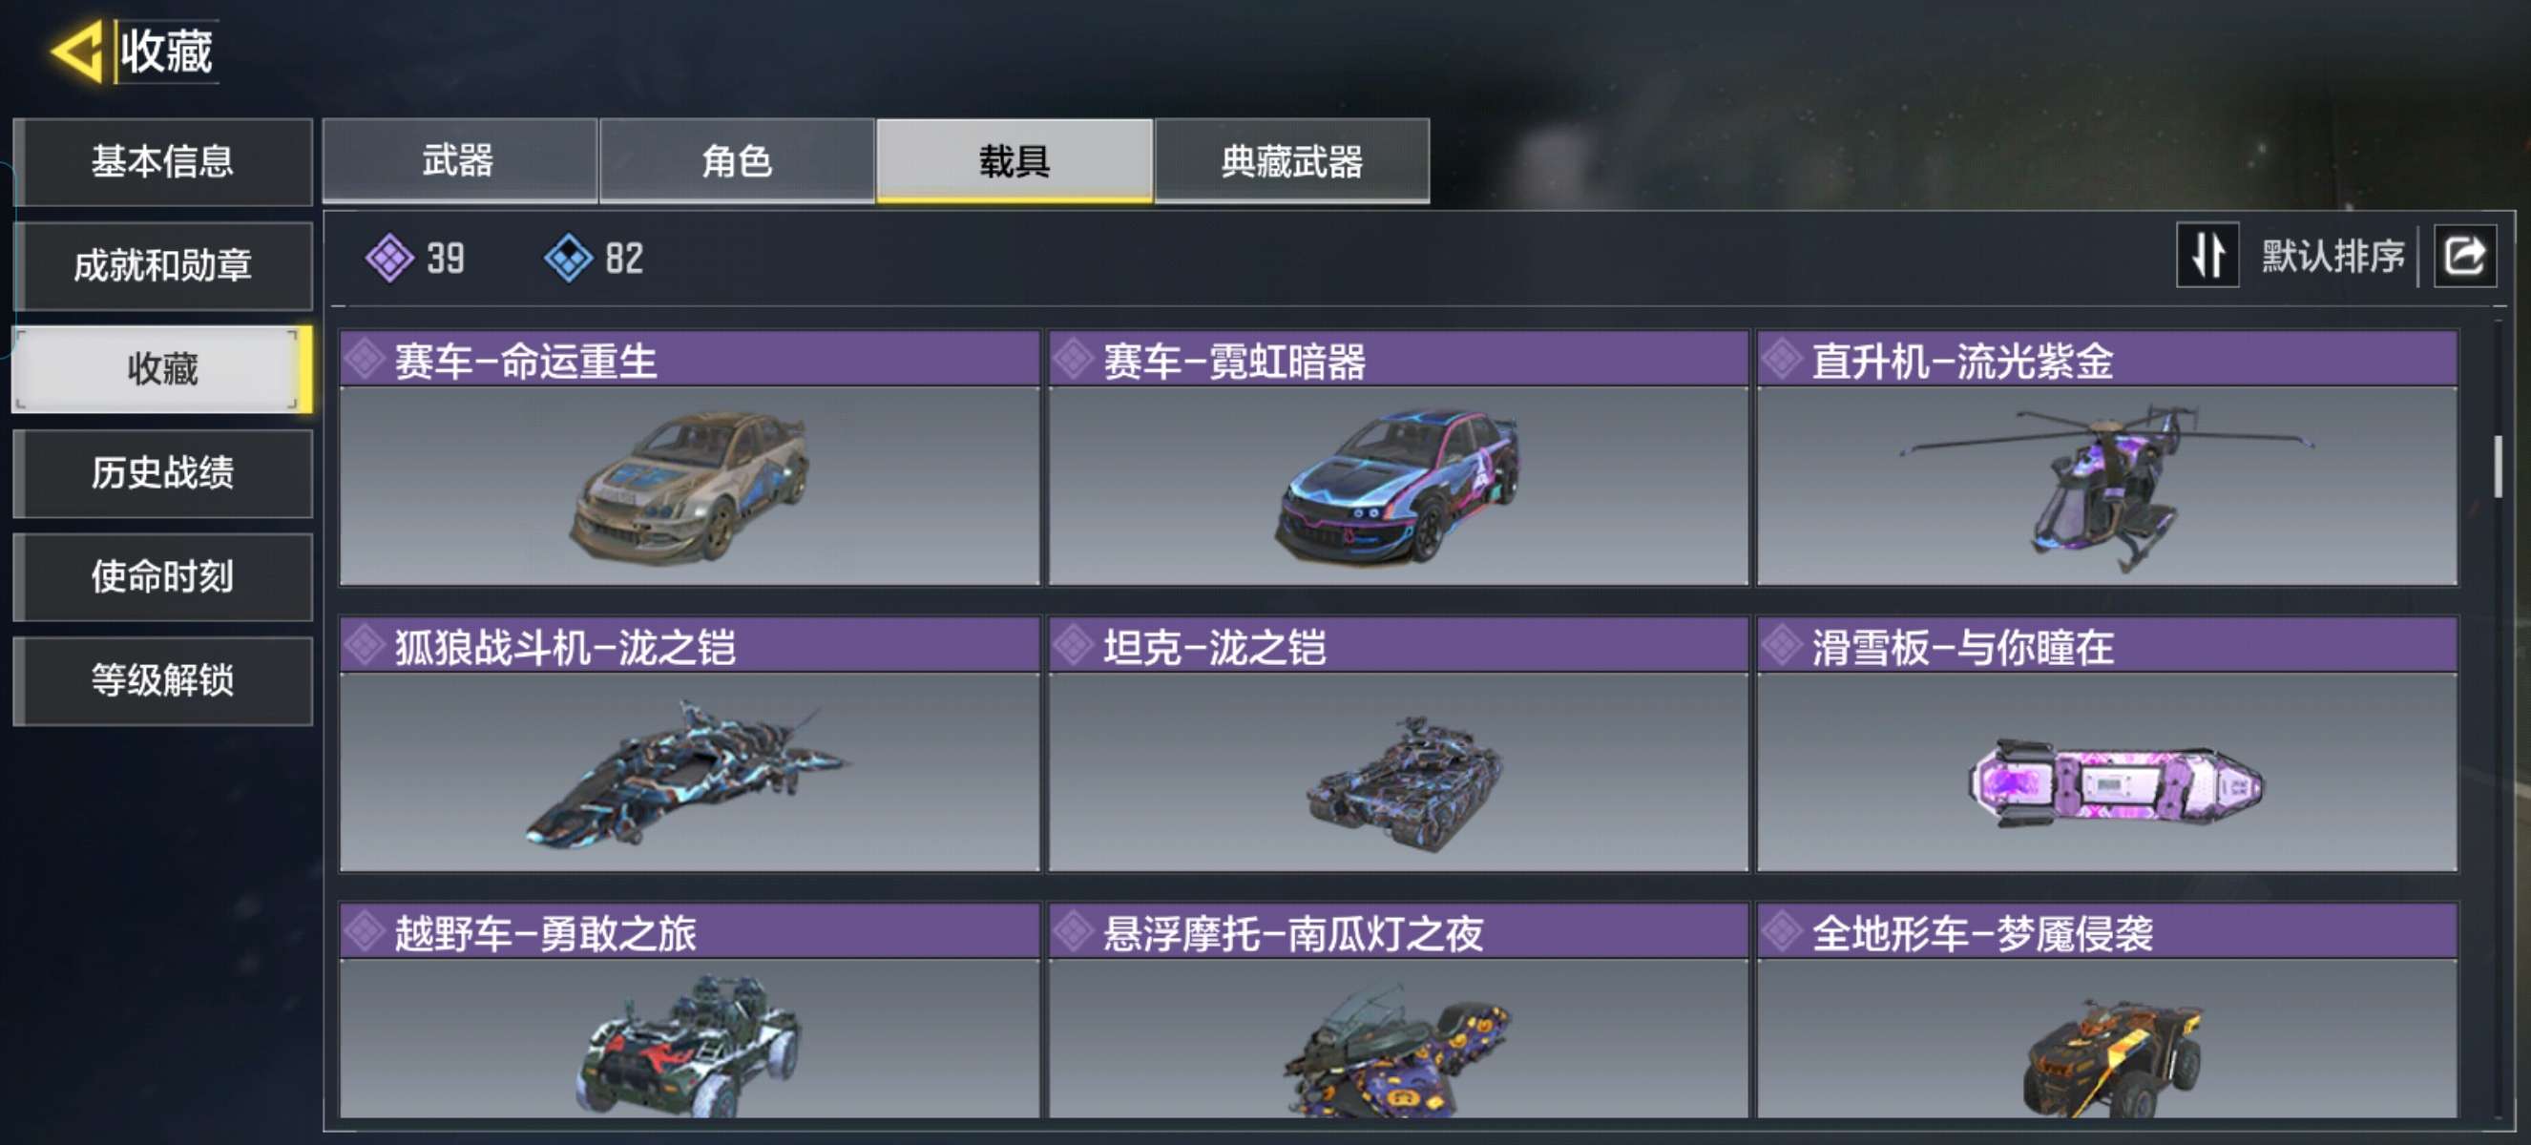2531x1145 pixels.
Task: Open 基本信息 in the sidebar
Action: [x=163, y=162]
